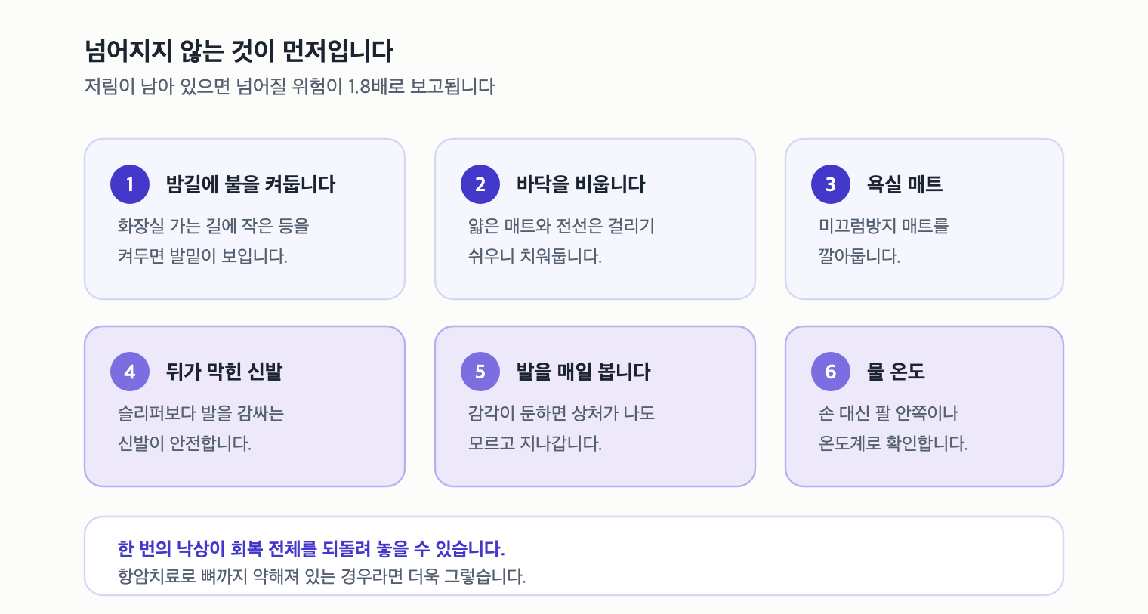
Task: Click the main title 넘어지지 않는 것이 먼저입니다
Action: tap(239, 51)
